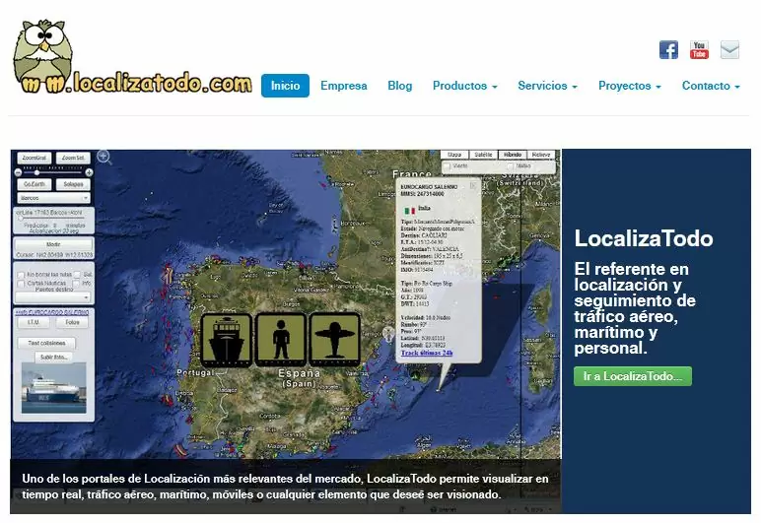Select the airplane tracking icon
Screen dimensions: 761x523
point(334,339)
